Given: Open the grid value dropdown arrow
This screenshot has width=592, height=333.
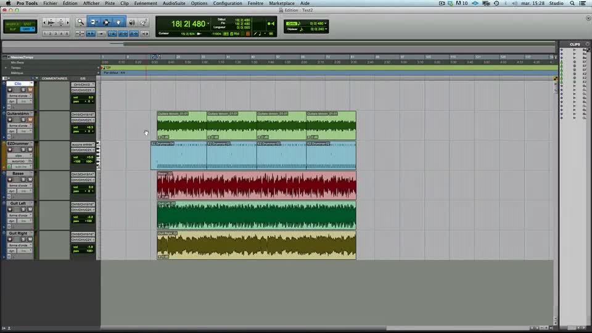Looking at the screenshot, I should pos(326,23).
